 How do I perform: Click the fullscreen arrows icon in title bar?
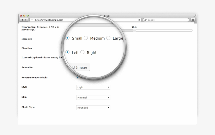pyautogui.click(x=195, y=16)
